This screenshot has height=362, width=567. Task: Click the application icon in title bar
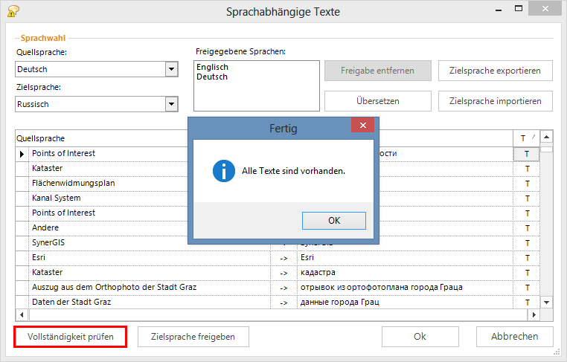pos(13,10)
